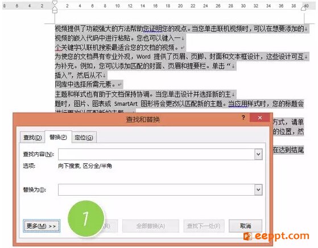Image resolution: width=318 pixels, height=248 pixels.
Task: Open the dialog help question mark
Action: (x=243, y=117)
